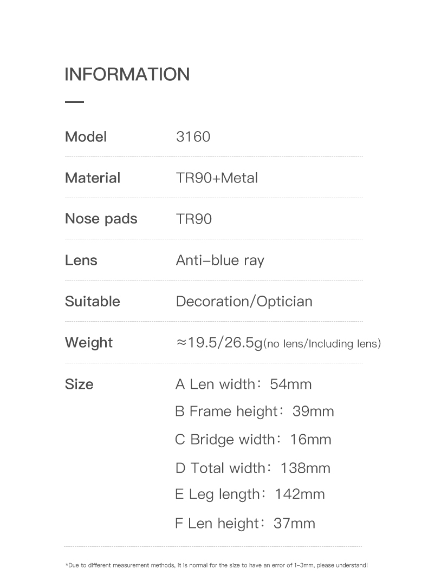Screen dimensions: 428x581
Task: Select the Size label
Action: click(79, 384)
